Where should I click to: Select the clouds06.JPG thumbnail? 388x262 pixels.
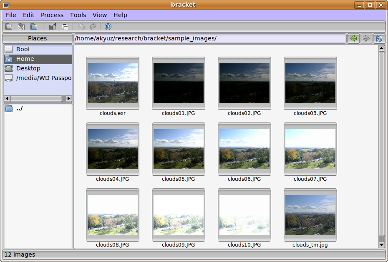[x=244, y=149]
